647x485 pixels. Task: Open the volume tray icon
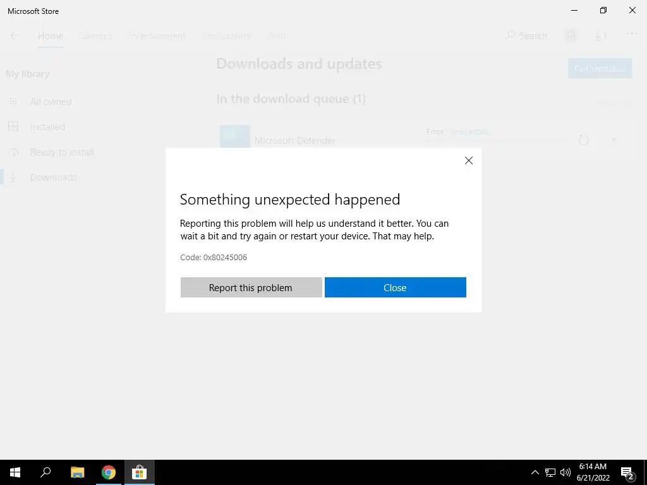(565, 472)
